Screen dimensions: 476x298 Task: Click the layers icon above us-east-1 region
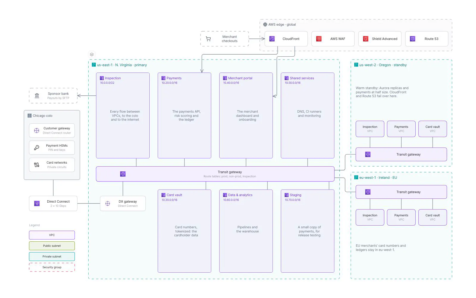coord(92,55)
